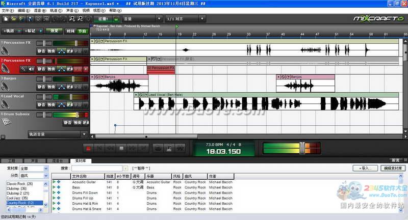Viewport: 408px width, 220px height.
Task: Switch to the 工程 tab
Action: click(12, 161)
